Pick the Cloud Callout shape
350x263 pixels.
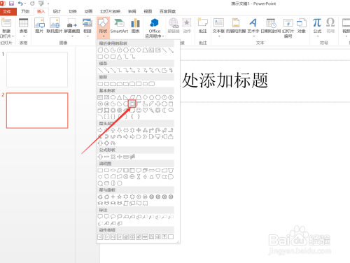120,217
